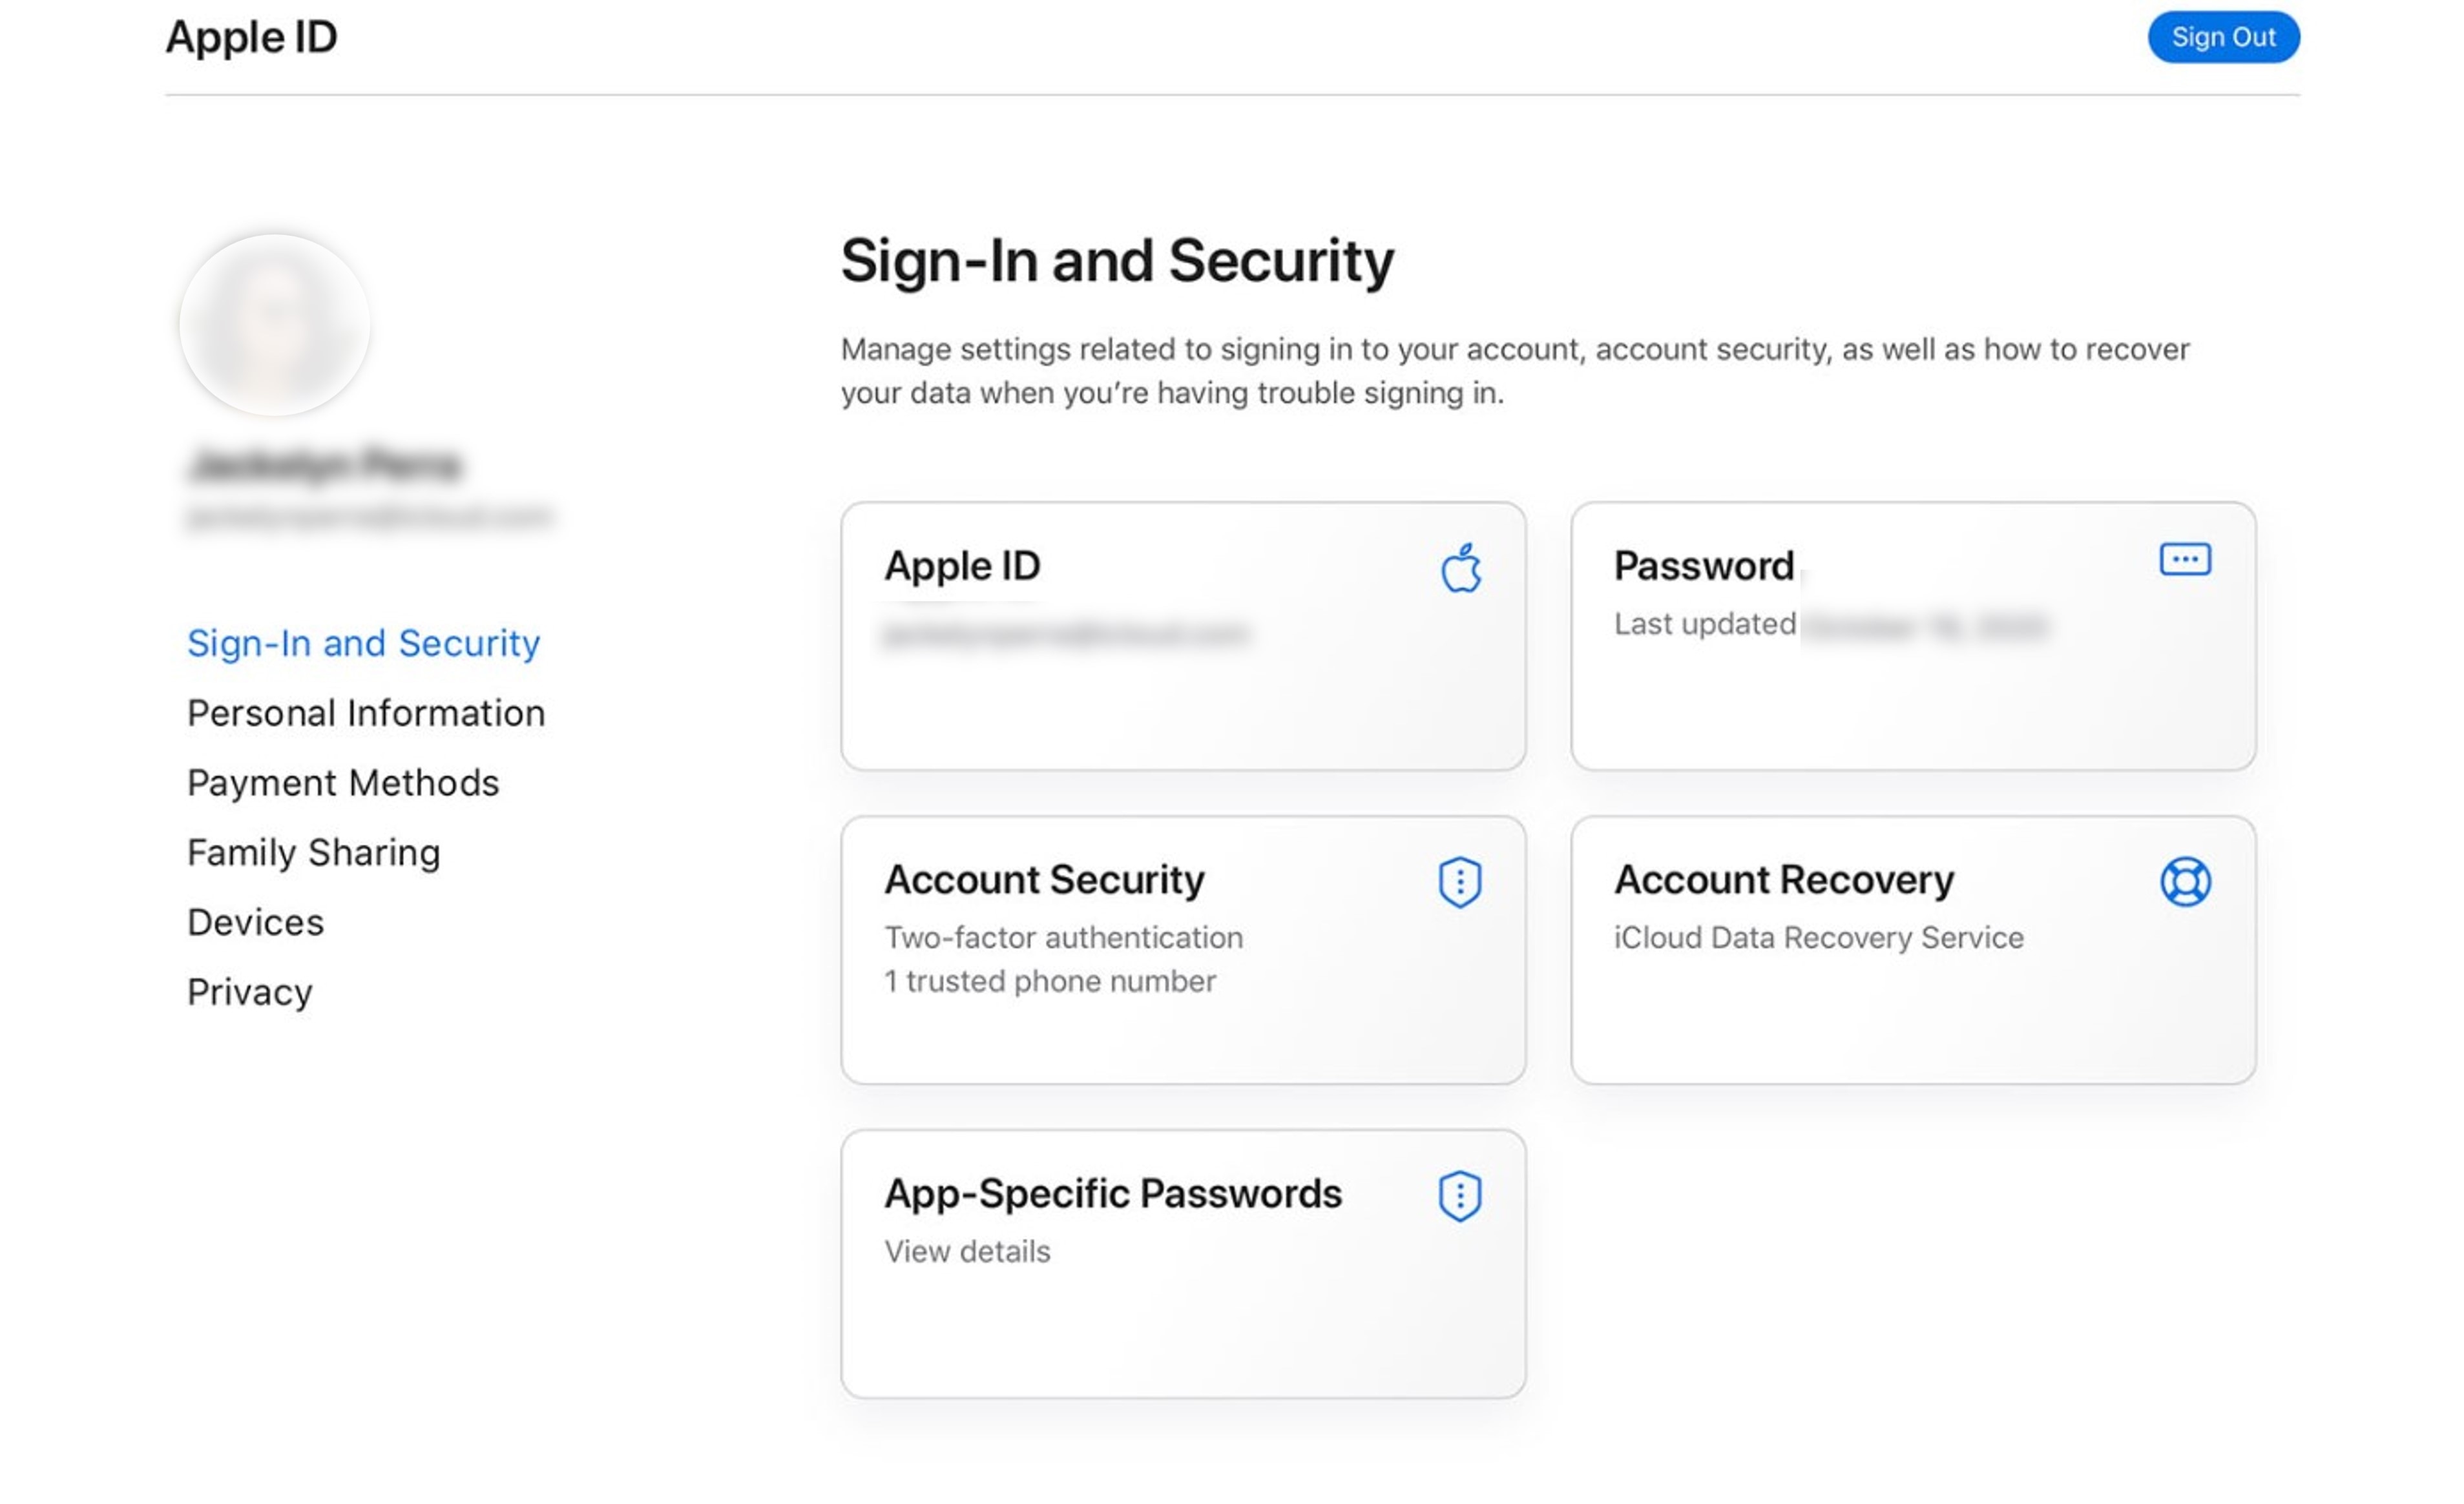This screenshot has width=2464, height=1504.
Task: Click the Apple logo icon in Apple ID card
Action: pyautogui.click(x=1460, y=569)
